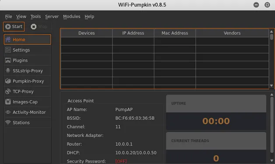275x164 pixels.
Task: Click the Network Adapter label
Action: 85,136
